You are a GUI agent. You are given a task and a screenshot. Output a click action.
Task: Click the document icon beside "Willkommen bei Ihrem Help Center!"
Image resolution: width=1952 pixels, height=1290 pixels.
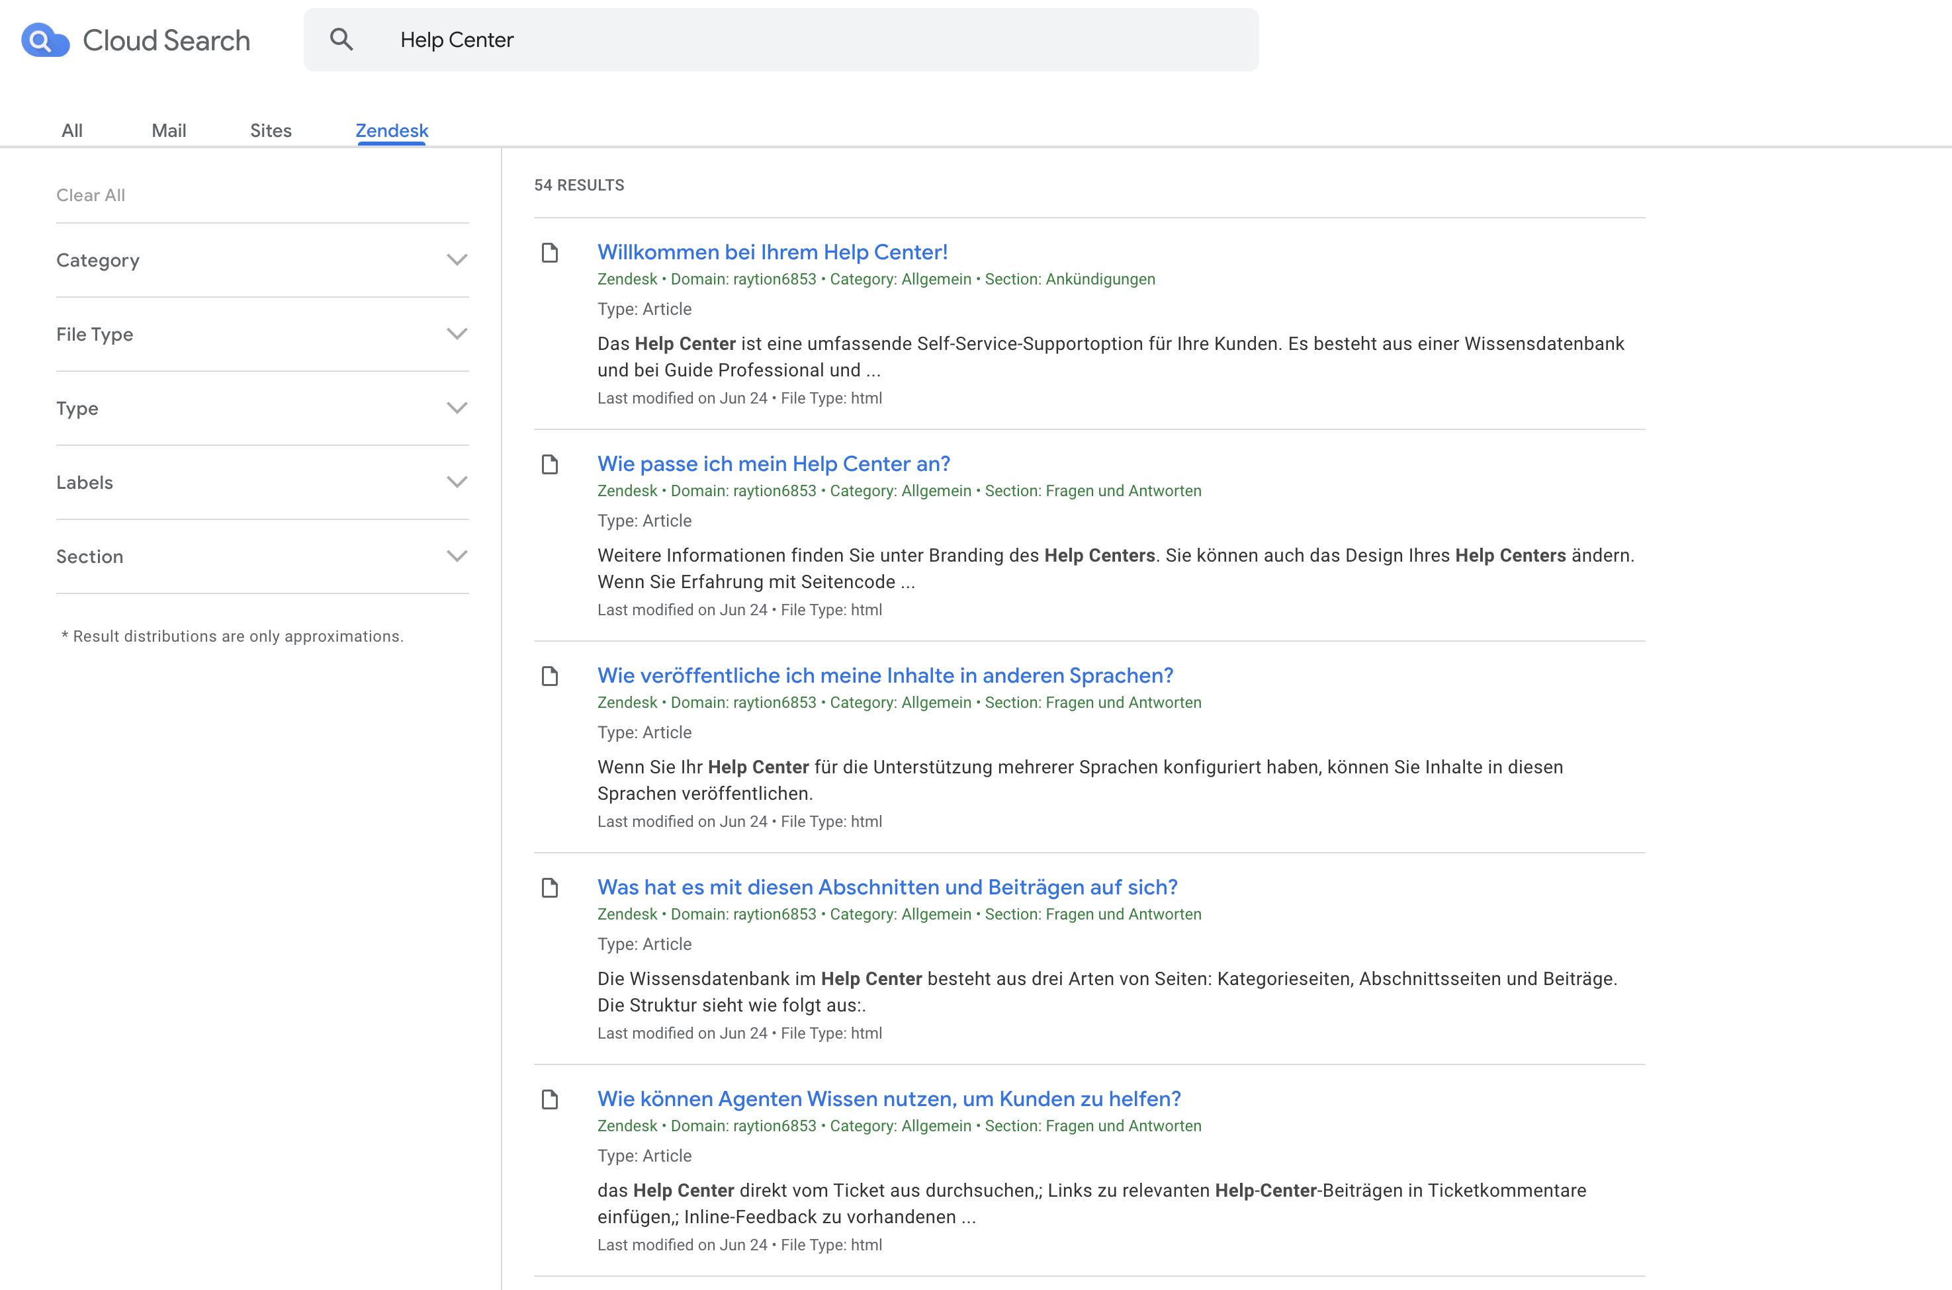point(550,253)
